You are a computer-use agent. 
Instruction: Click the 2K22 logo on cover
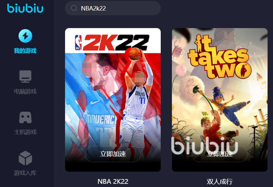pos(112,43)
